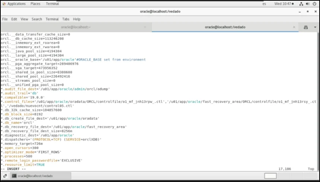Screen dimensions: 320x182
Task: Click the *.diagnostic_dest line
Action: click(x=38, y=135)
